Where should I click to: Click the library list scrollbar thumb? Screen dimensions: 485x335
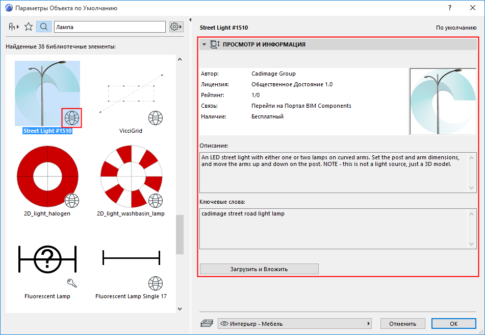click(x=180, y=234)
